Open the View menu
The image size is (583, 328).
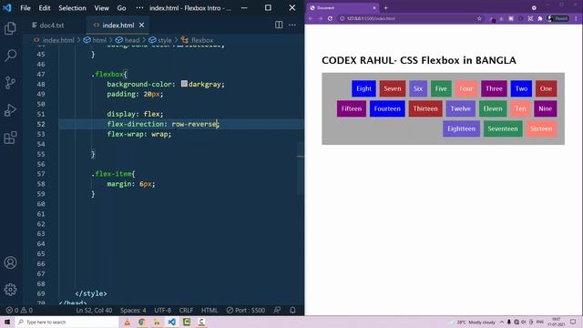tap(101, 8)
